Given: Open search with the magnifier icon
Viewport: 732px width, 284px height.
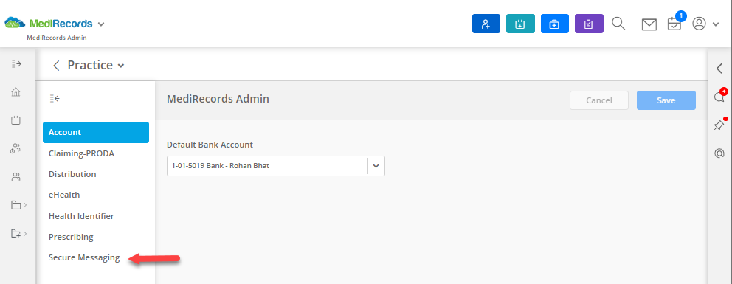Looking at the screenshot, I should point(618,24).
